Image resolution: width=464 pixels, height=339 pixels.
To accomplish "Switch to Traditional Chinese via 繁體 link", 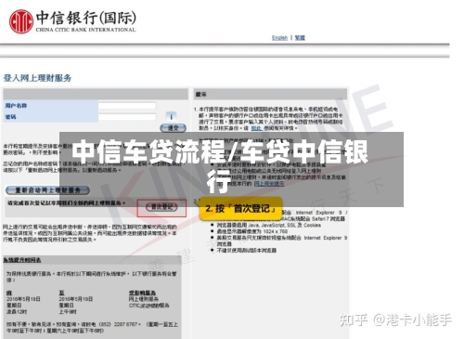I will (x=300, y=38).
